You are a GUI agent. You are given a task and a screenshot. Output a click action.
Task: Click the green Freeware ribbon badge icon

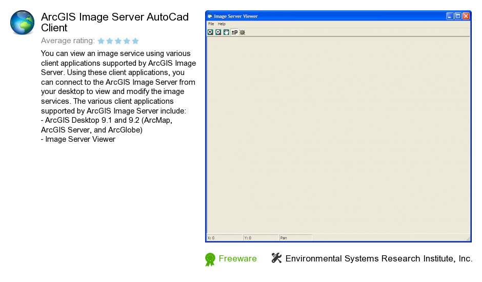tap(210, 259)
